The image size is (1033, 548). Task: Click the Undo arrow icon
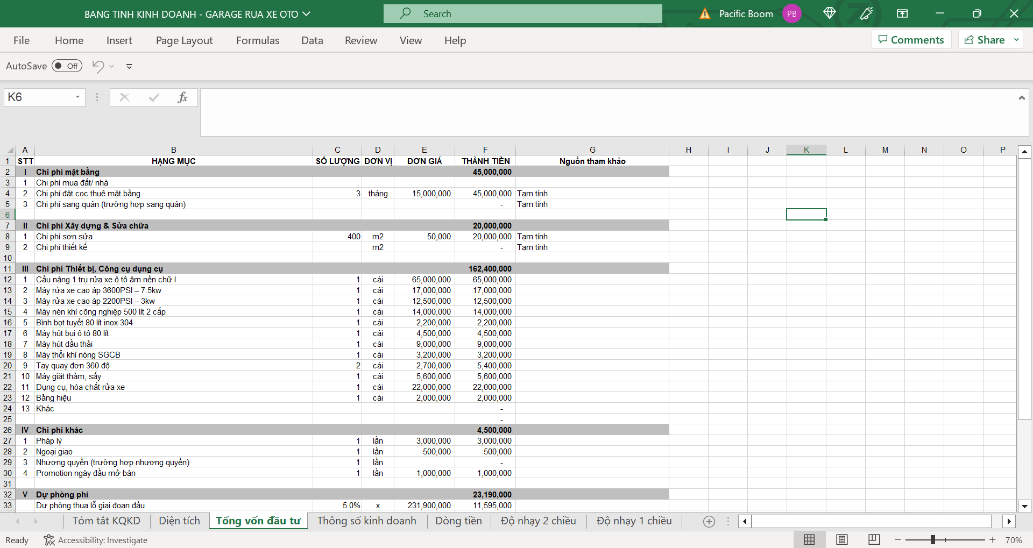coord(98,66)
